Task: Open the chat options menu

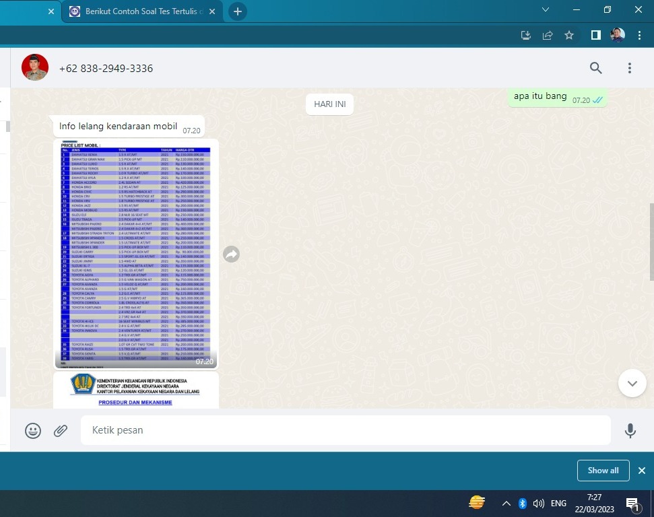Action: 629,68
